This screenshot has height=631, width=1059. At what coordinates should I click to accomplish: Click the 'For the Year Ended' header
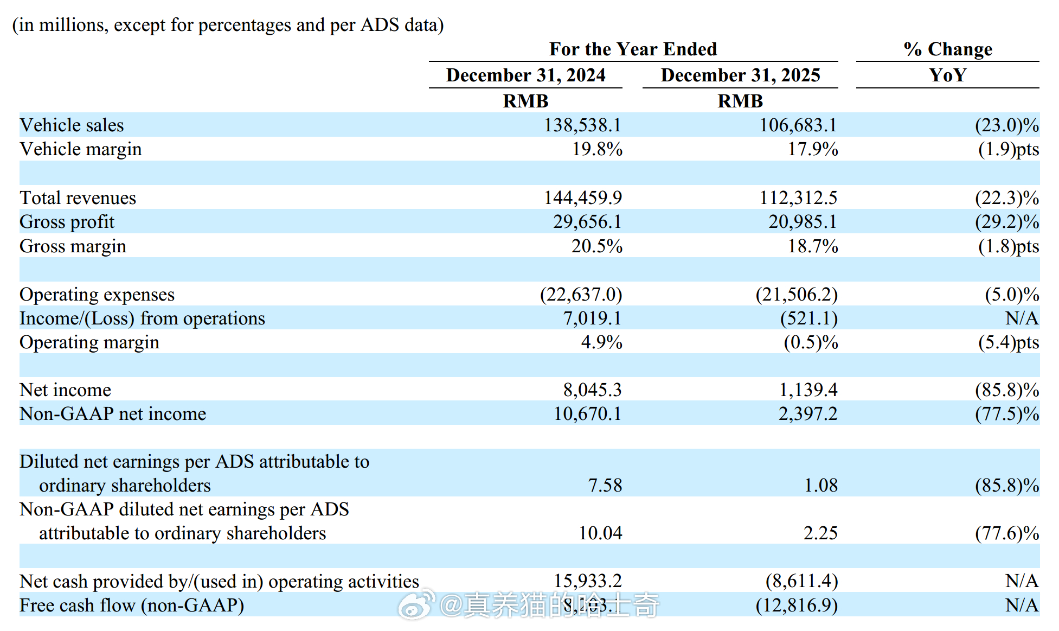click(x=633, y=49)
